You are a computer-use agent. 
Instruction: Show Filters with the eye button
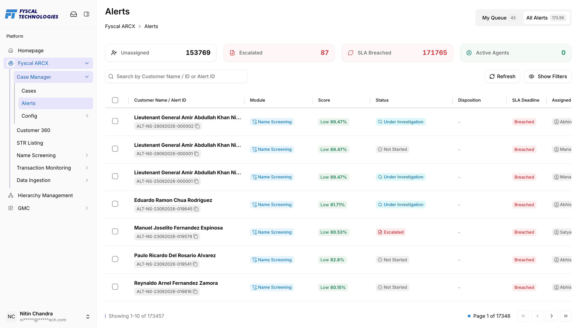(548, 76)
